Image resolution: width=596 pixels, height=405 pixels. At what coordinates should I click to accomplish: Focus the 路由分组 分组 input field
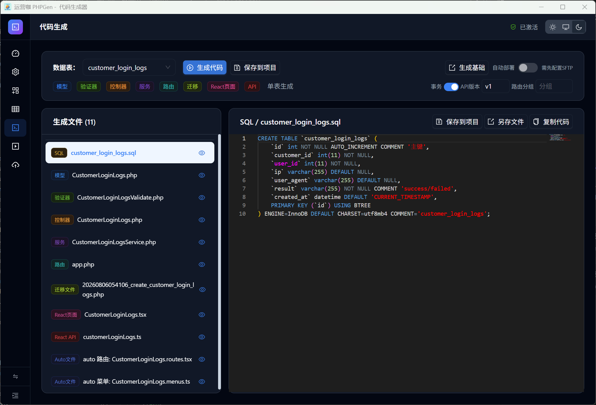(554, 86)
